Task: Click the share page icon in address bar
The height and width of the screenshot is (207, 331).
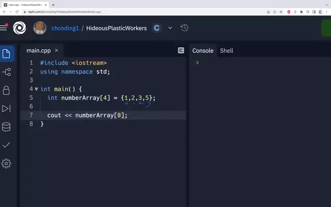Action: [x=275, y=12]
